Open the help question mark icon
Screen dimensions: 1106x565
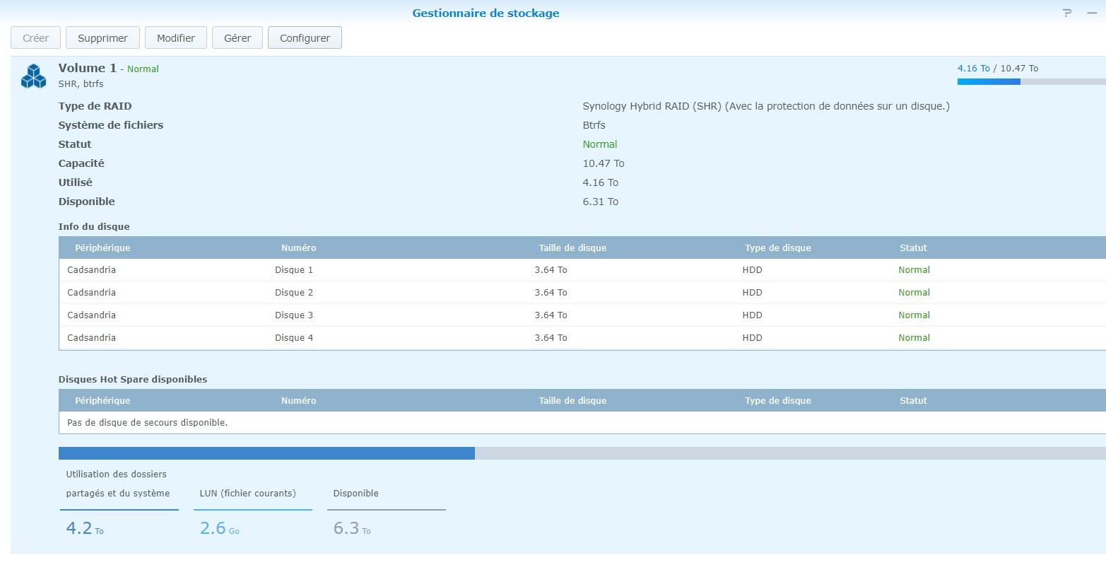(x=1067, y=13)
